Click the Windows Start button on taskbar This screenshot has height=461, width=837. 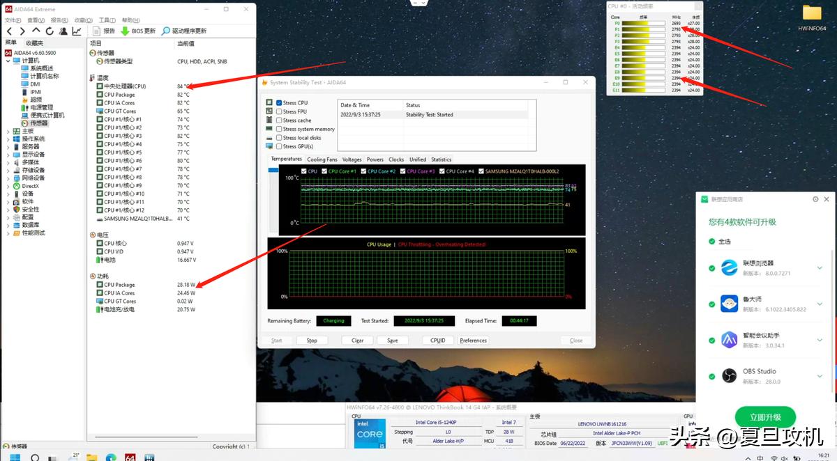click(x=15, y=457)
